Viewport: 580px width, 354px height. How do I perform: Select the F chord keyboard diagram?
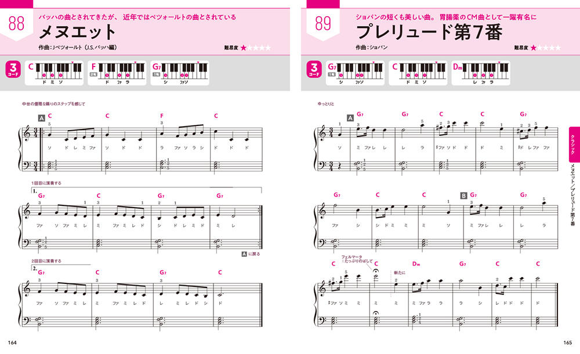pyautogui.click(x=117, y=73)
